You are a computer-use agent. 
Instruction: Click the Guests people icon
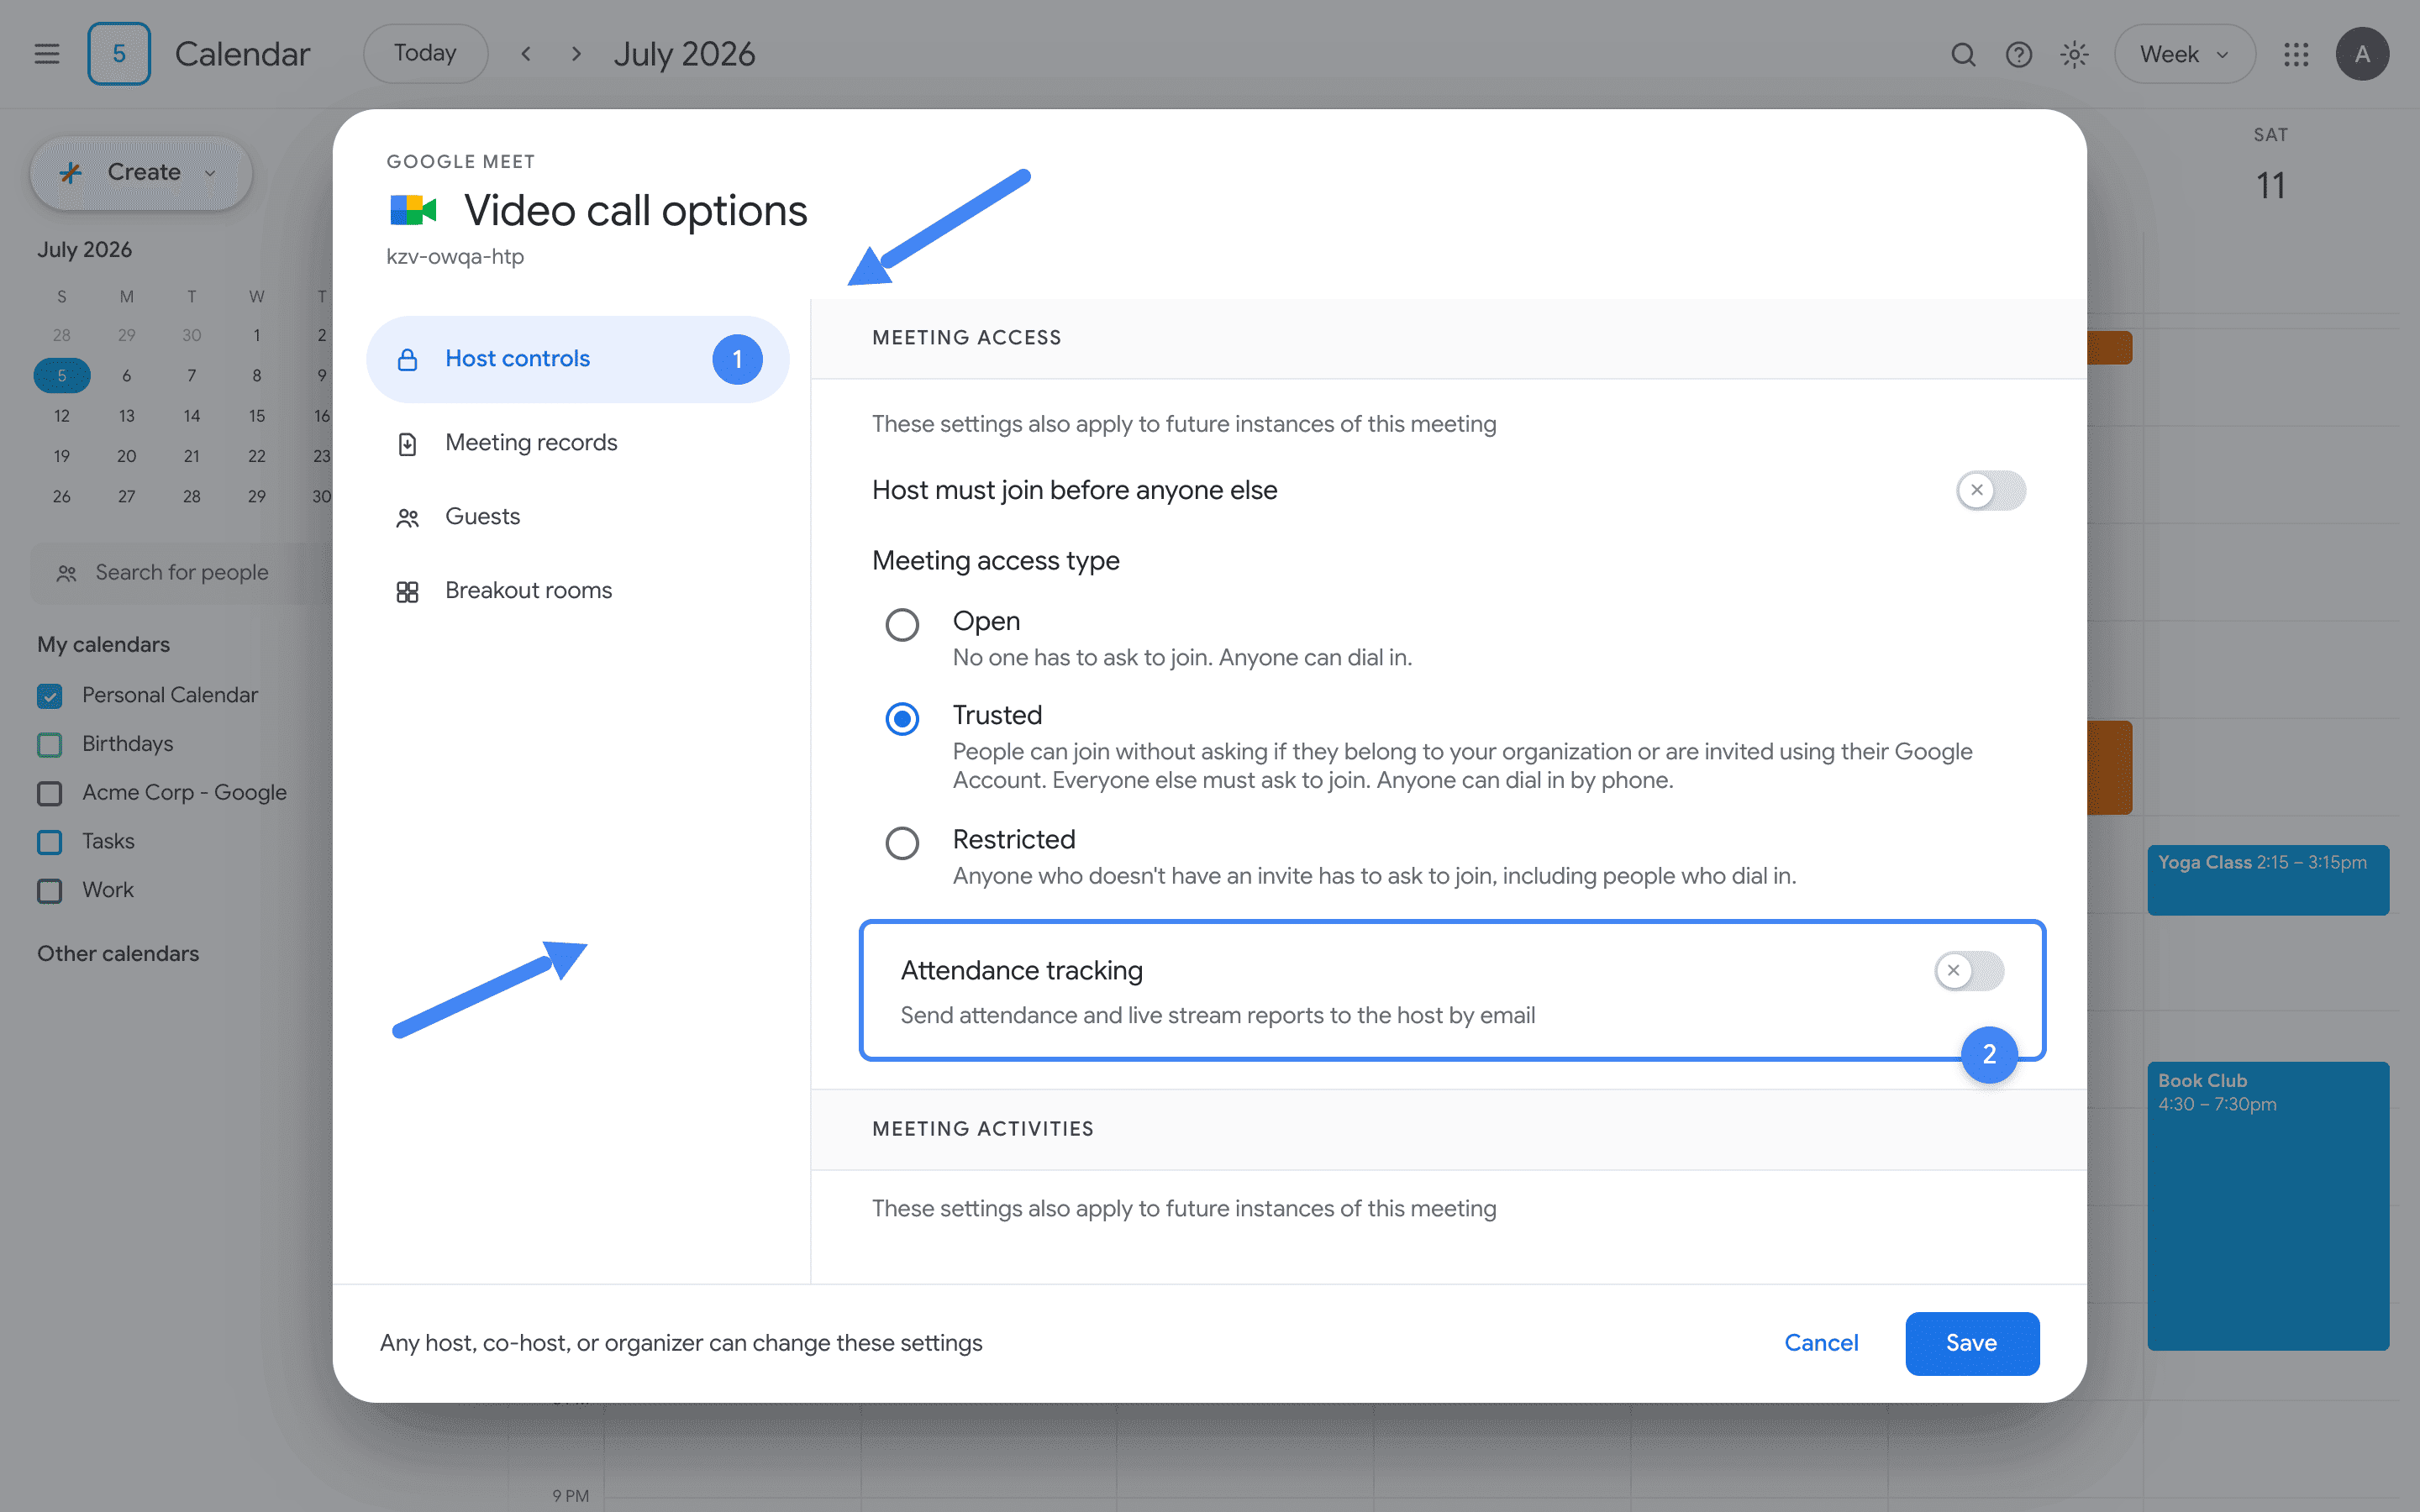[x=407, y=517]
